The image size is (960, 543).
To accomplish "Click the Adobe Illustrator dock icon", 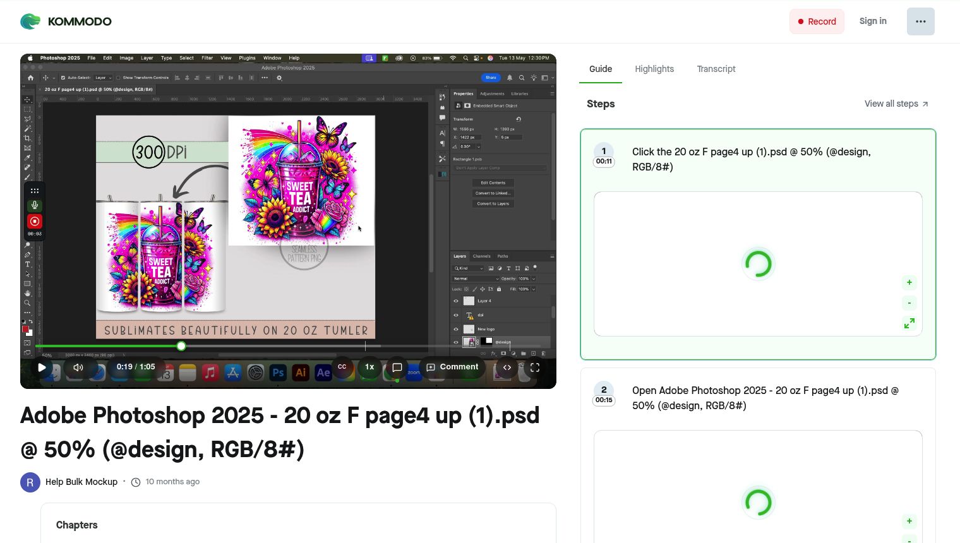I will pos(301,373).
